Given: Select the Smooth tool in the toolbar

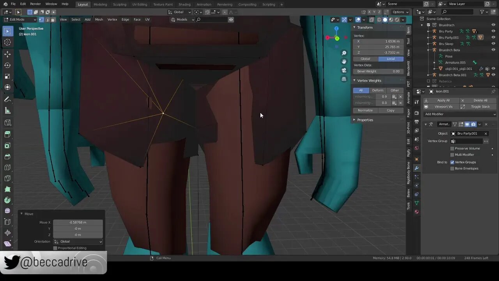Looking at the screenshot, I should click(x=7, y=211).
